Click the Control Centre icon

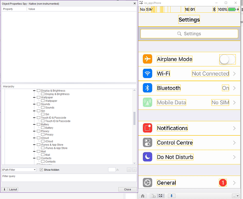pyautogui.click(x=148, y=142)
